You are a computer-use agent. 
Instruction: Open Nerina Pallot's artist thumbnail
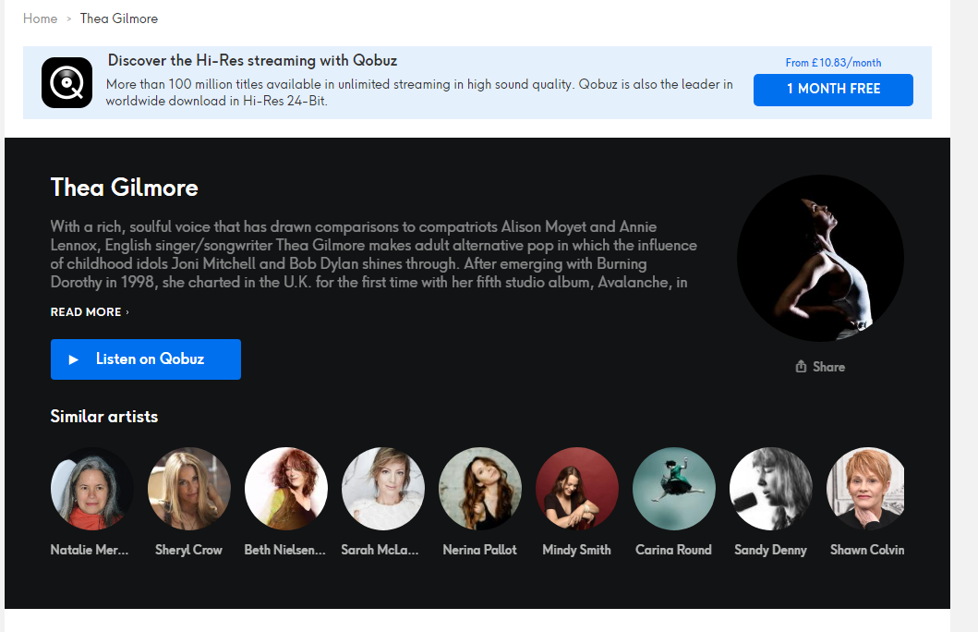(x=480, y=489)
